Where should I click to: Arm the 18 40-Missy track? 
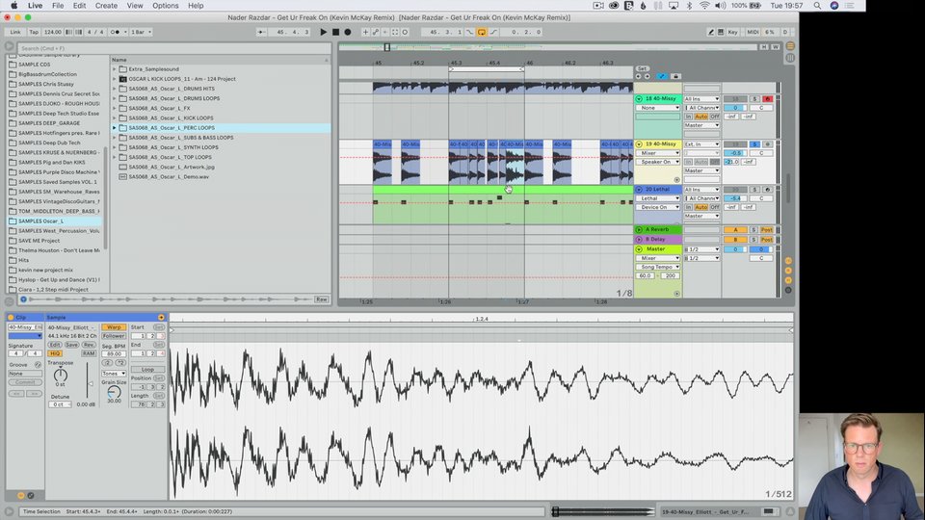[767, 99]
